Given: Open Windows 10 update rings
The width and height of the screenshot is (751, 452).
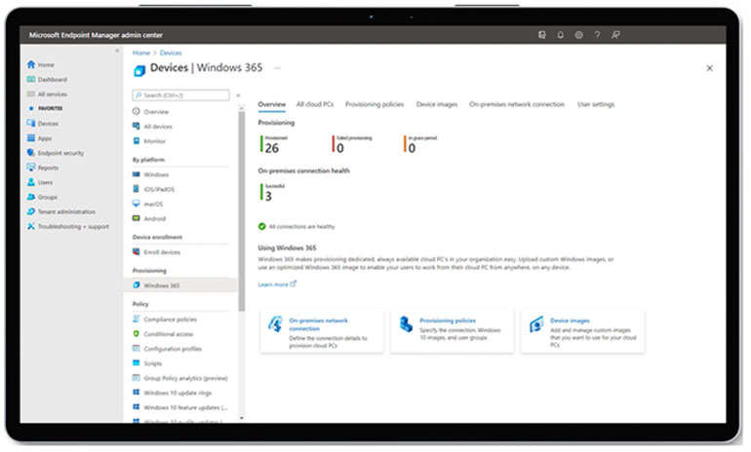Looking at the screenshot, I should (x=172, y=393).
